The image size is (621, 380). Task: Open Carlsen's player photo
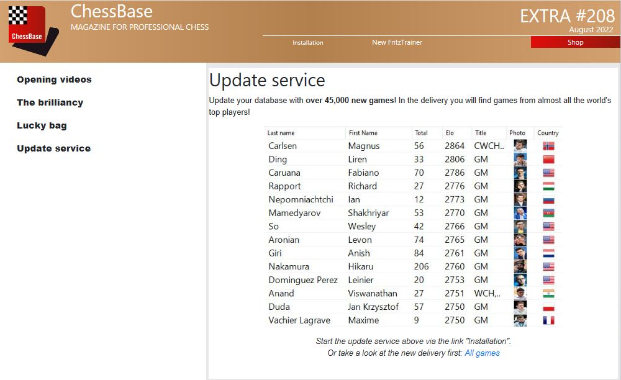click(520, 146)
